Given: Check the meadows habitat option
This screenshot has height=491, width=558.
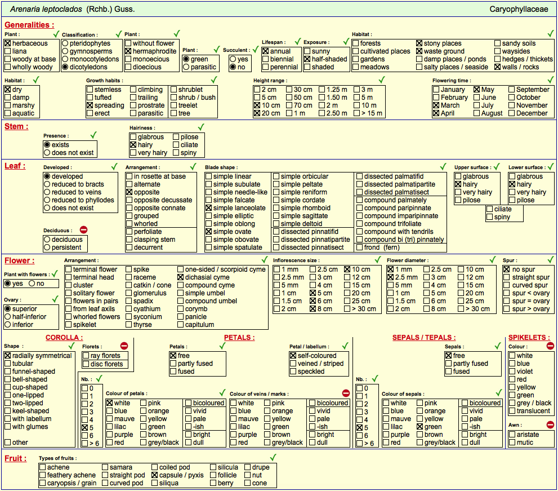Looking at the screenshot, I should pyautogui.click(x=355, y=67).
